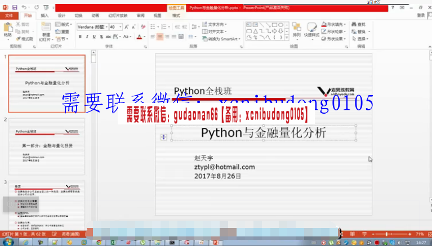
Task: Apply the red font color A
Action: point(139,37)
